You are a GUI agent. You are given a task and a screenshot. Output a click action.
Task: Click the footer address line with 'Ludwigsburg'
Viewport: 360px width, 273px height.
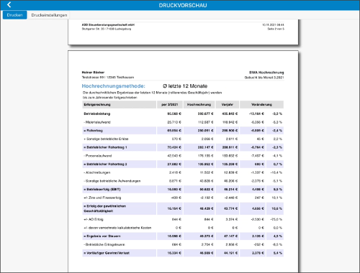(107, 29)
